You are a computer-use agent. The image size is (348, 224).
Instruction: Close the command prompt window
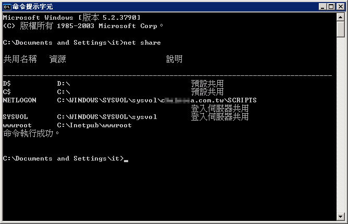pyautogui.click(x=341, y=7)
